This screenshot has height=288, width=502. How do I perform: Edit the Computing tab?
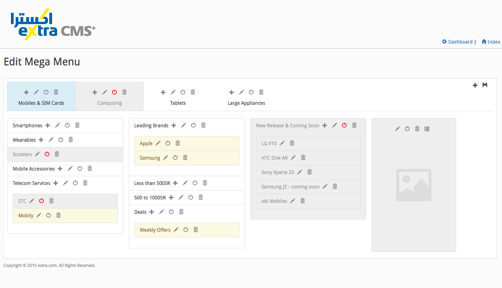click(105, 92)
